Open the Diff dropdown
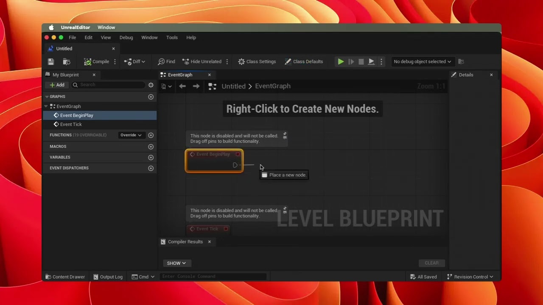 click(x=134, y=62)
